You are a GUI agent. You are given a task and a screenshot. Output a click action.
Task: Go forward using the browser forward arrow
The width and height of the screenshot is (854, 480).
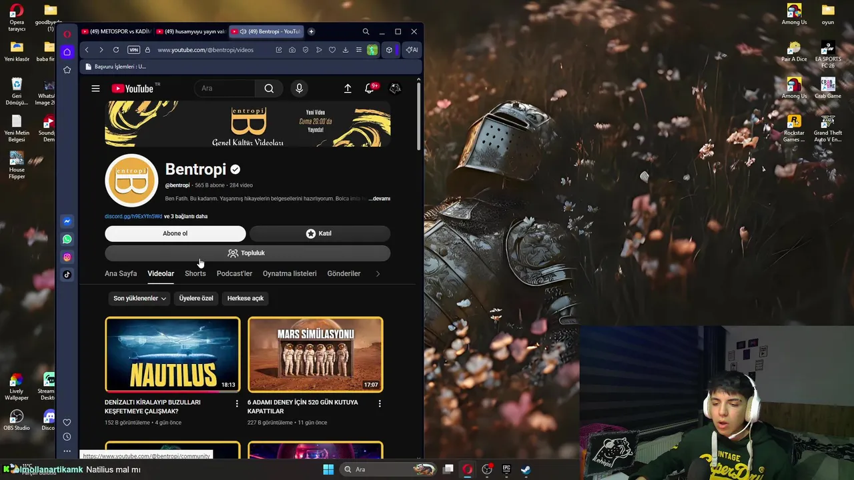point(101,50)
